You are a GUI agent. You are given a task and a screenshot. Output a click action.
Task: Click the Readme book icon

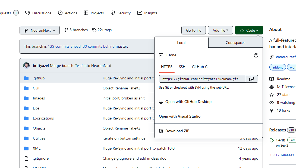point(272,79)
